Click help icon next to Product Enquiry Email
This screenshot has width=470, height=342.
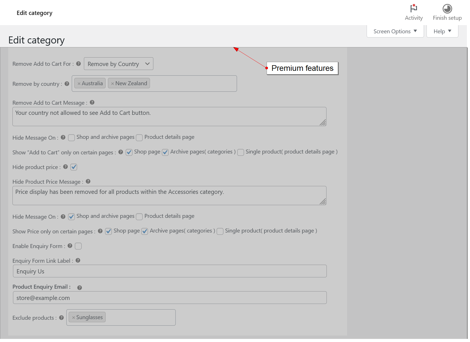pos(80,288)
